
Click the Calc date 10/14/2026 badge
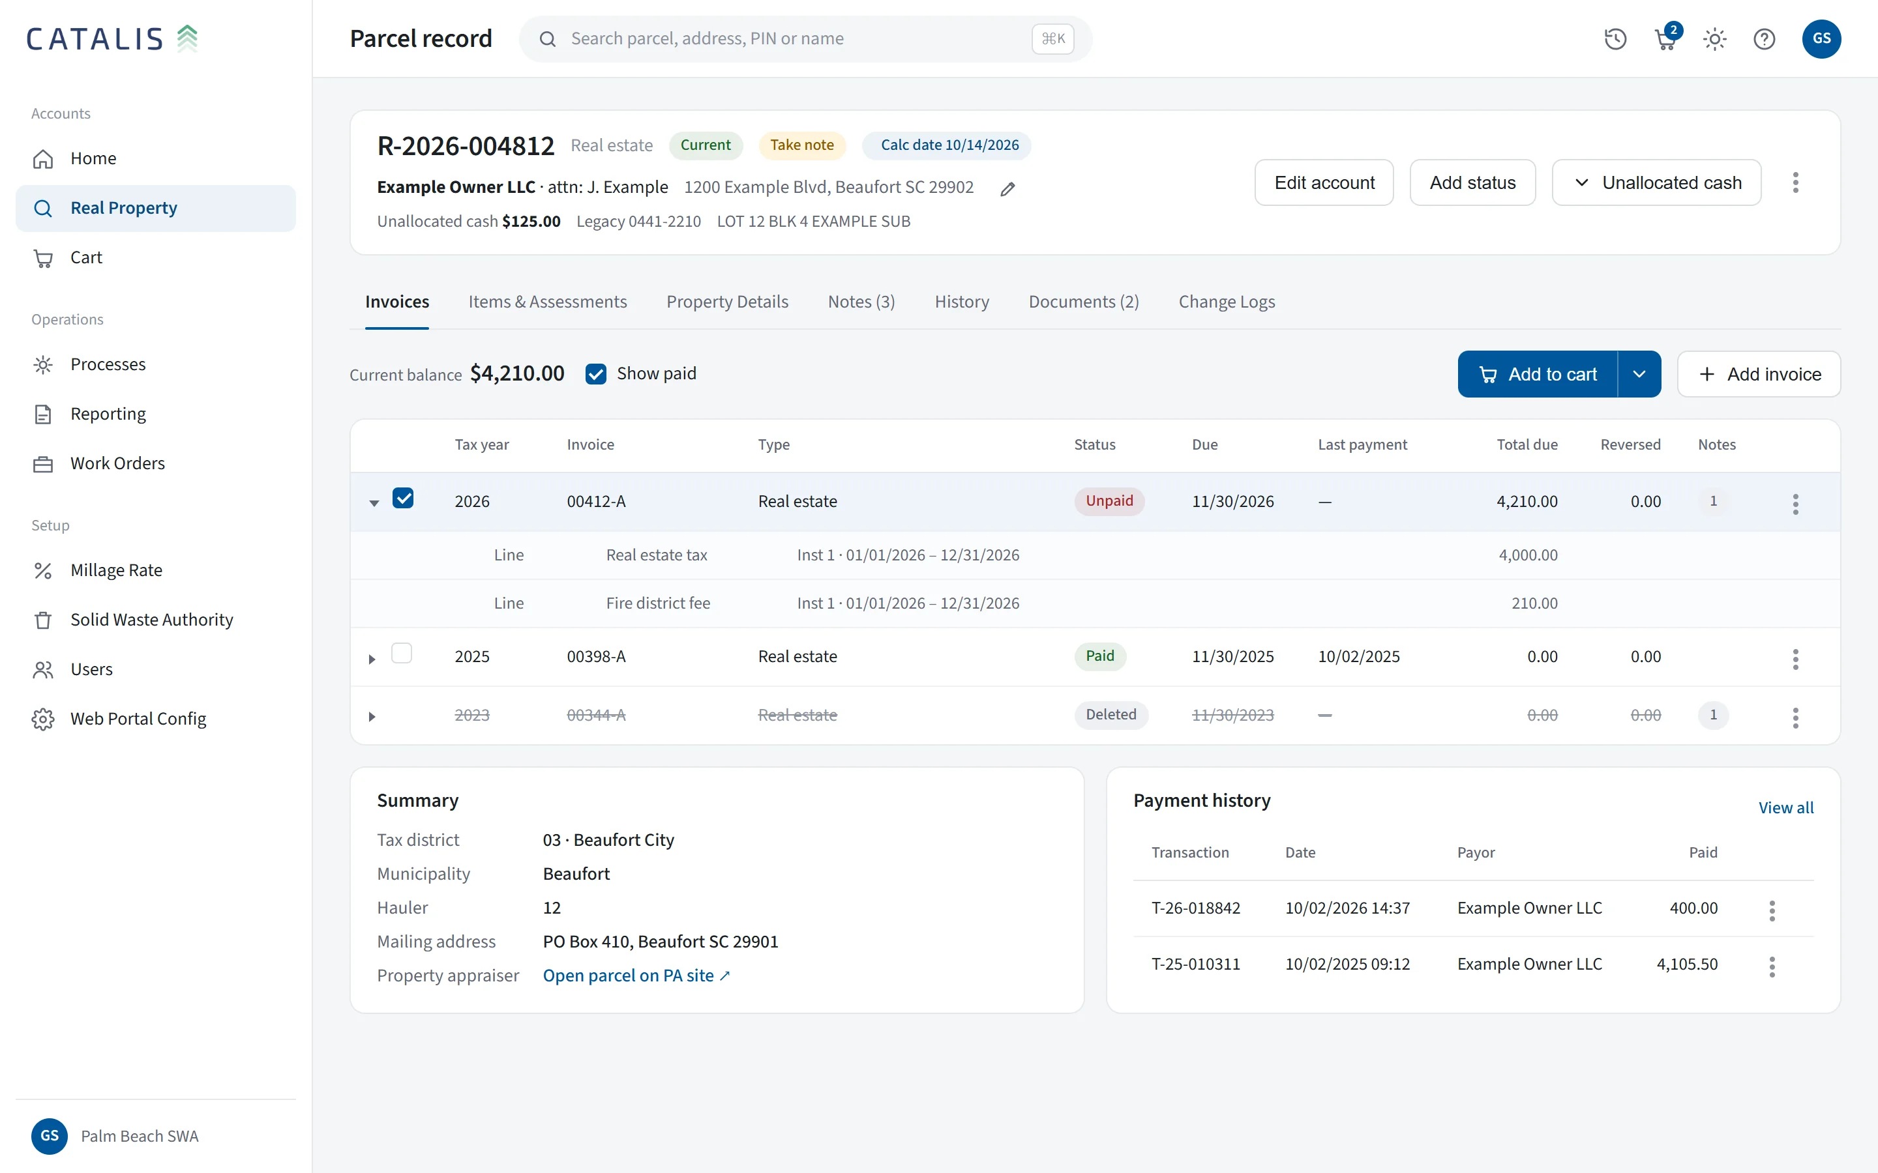pos(947,145)
